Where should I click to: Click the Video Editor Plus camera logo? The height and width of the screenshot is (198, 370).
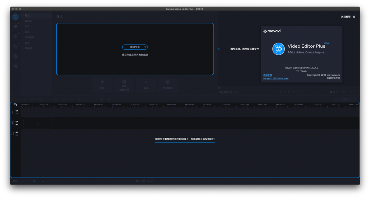click(x=279, y=49)
